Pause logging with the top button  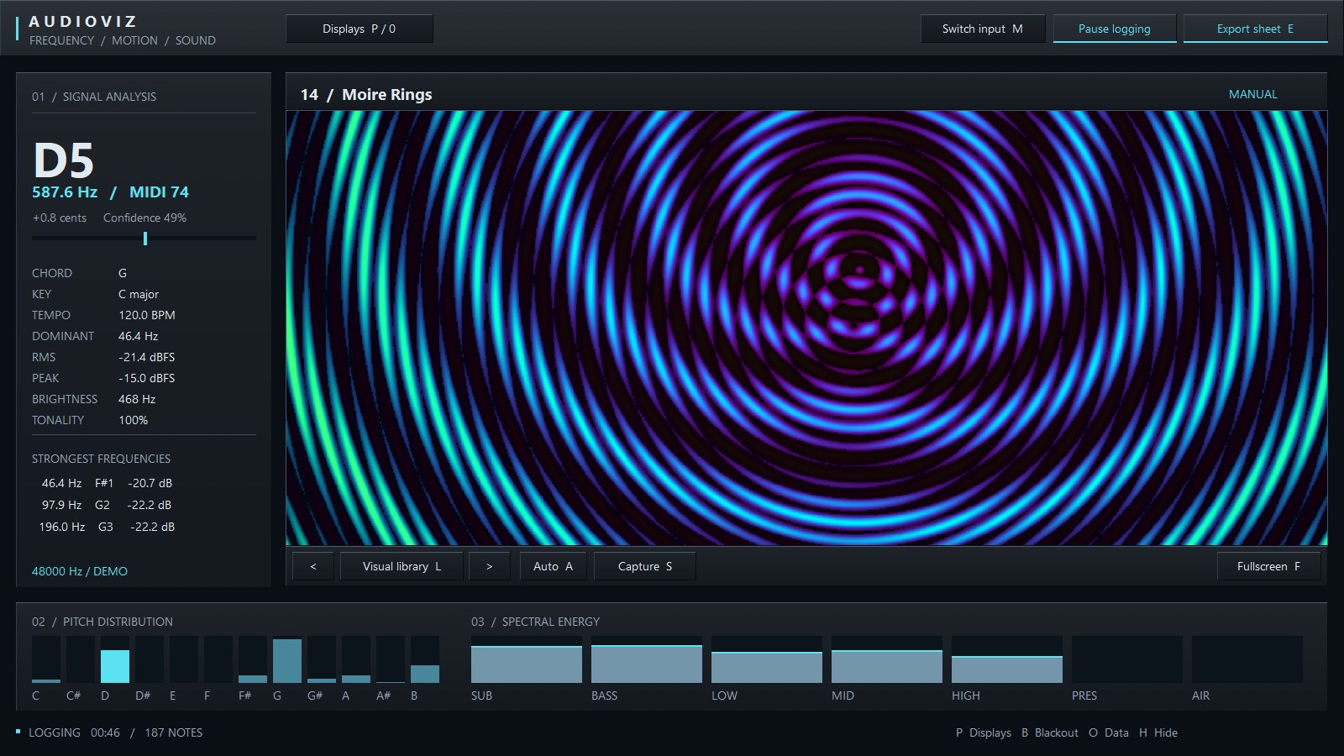pos(1115,29)
